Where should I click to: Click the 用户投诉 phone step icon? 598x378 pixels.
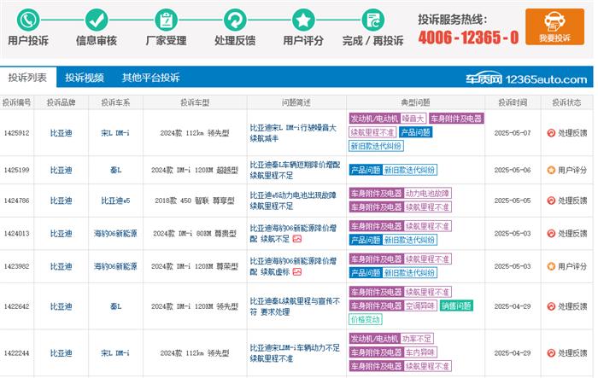click(x=28, y=20)
